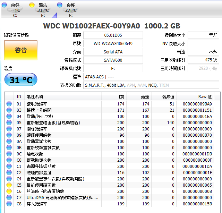222x213 pixels.
Task: Click the firmware field 05.01D05
Action: (x=113, y=35)
